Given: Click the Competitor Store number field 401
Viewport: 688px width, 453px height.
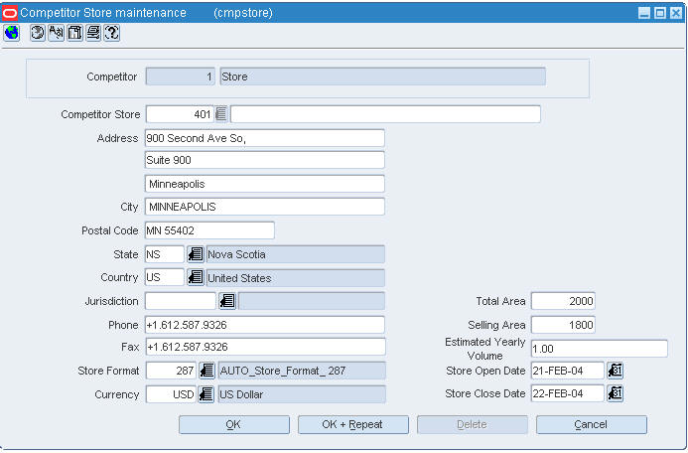Looking at the screenshot, I should [180, 114].
